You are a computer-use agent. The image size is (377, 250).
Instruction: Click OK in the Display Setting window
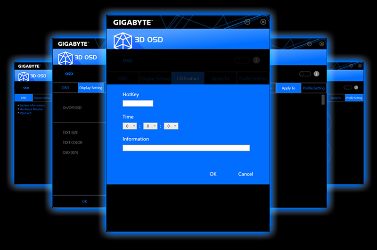[x=84, y=201]
